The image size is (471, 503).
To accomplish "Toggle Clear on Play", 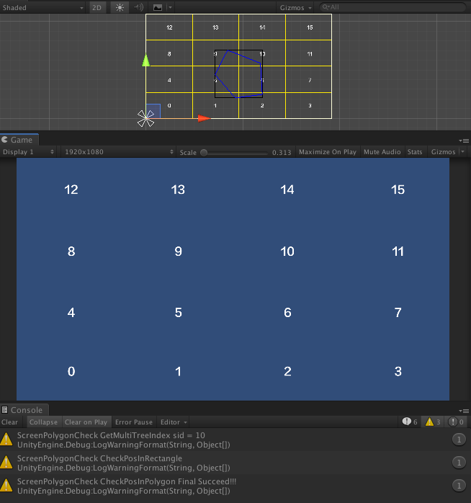I will pyautogui.click(x=86, y=422).
